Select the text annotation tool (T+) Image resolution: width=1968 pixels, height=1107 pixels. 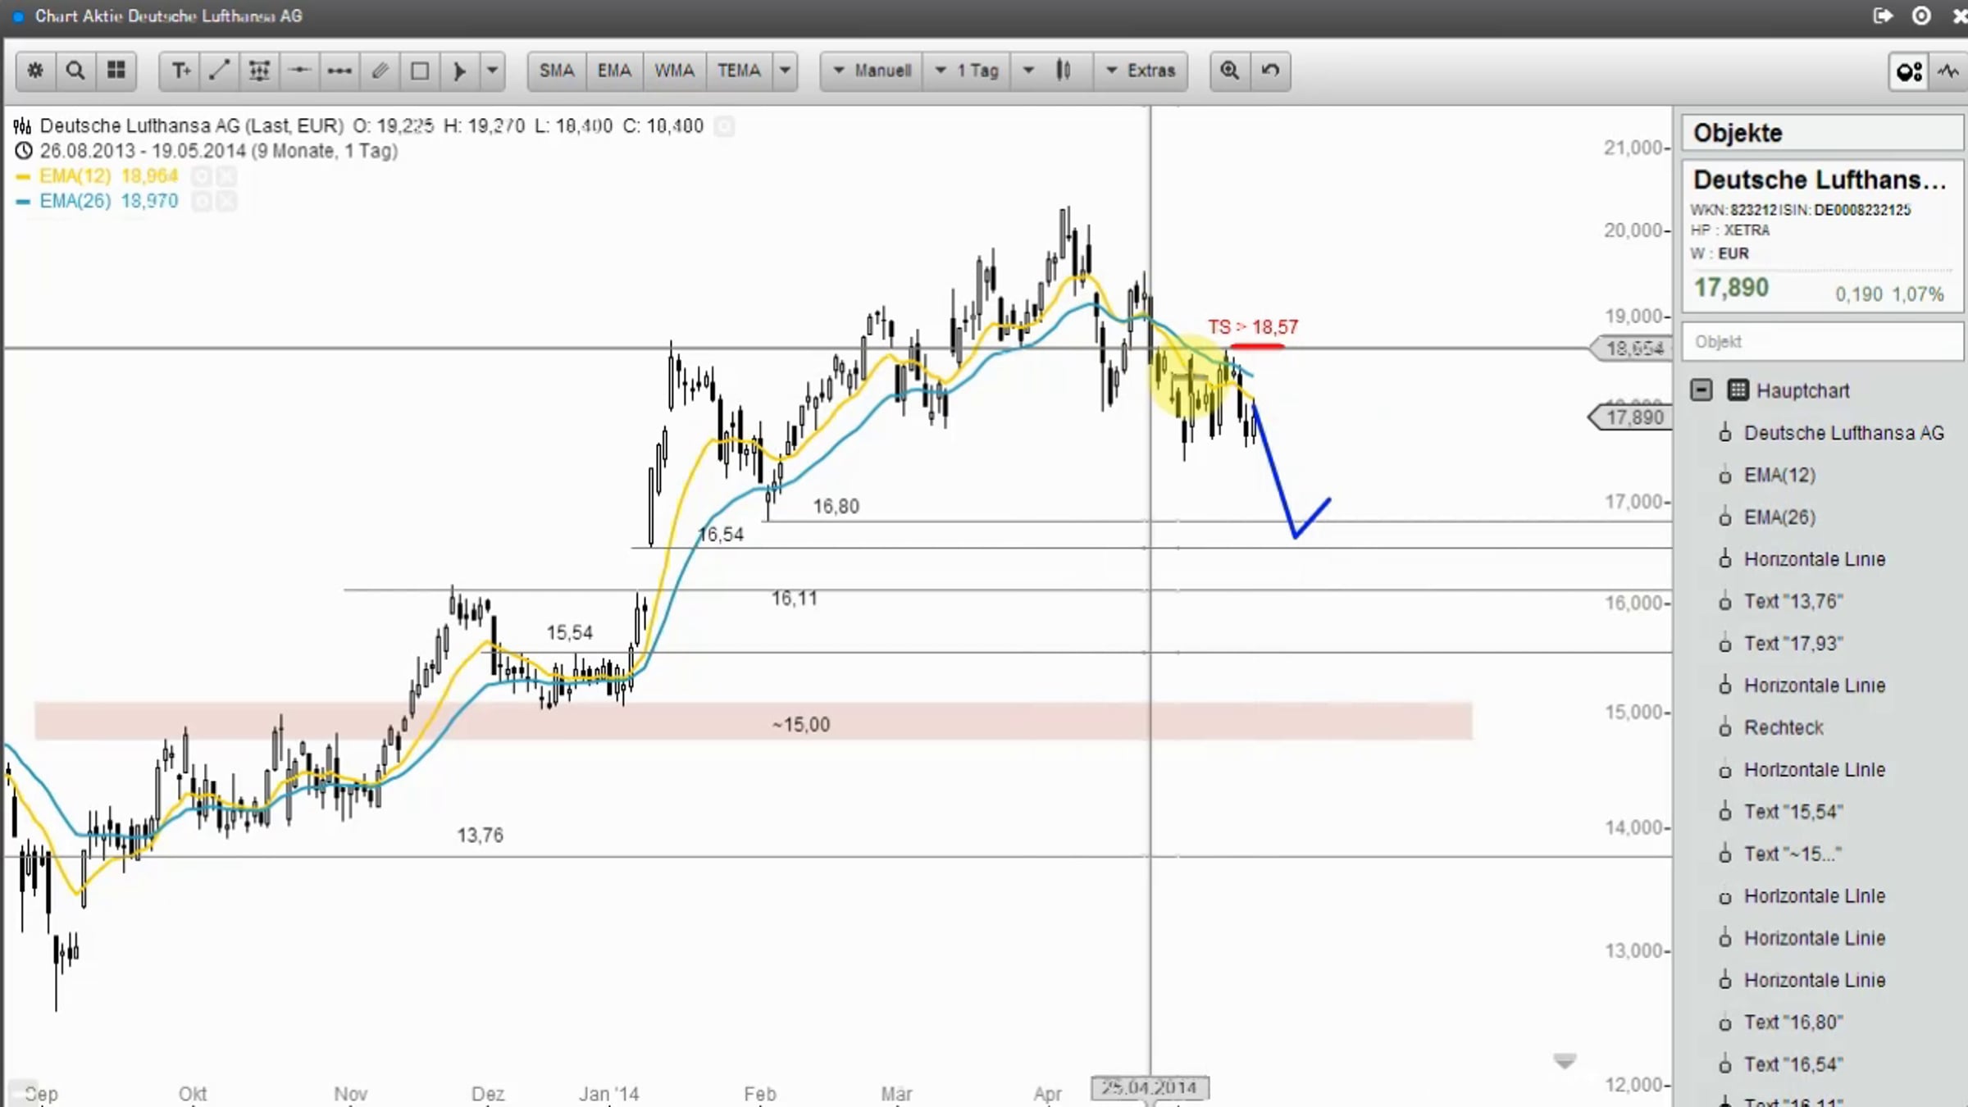pos(180,71)
